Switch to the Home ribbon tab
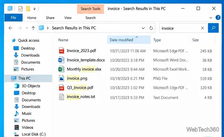This screenshot has height=137, width=224. (32, 18)
